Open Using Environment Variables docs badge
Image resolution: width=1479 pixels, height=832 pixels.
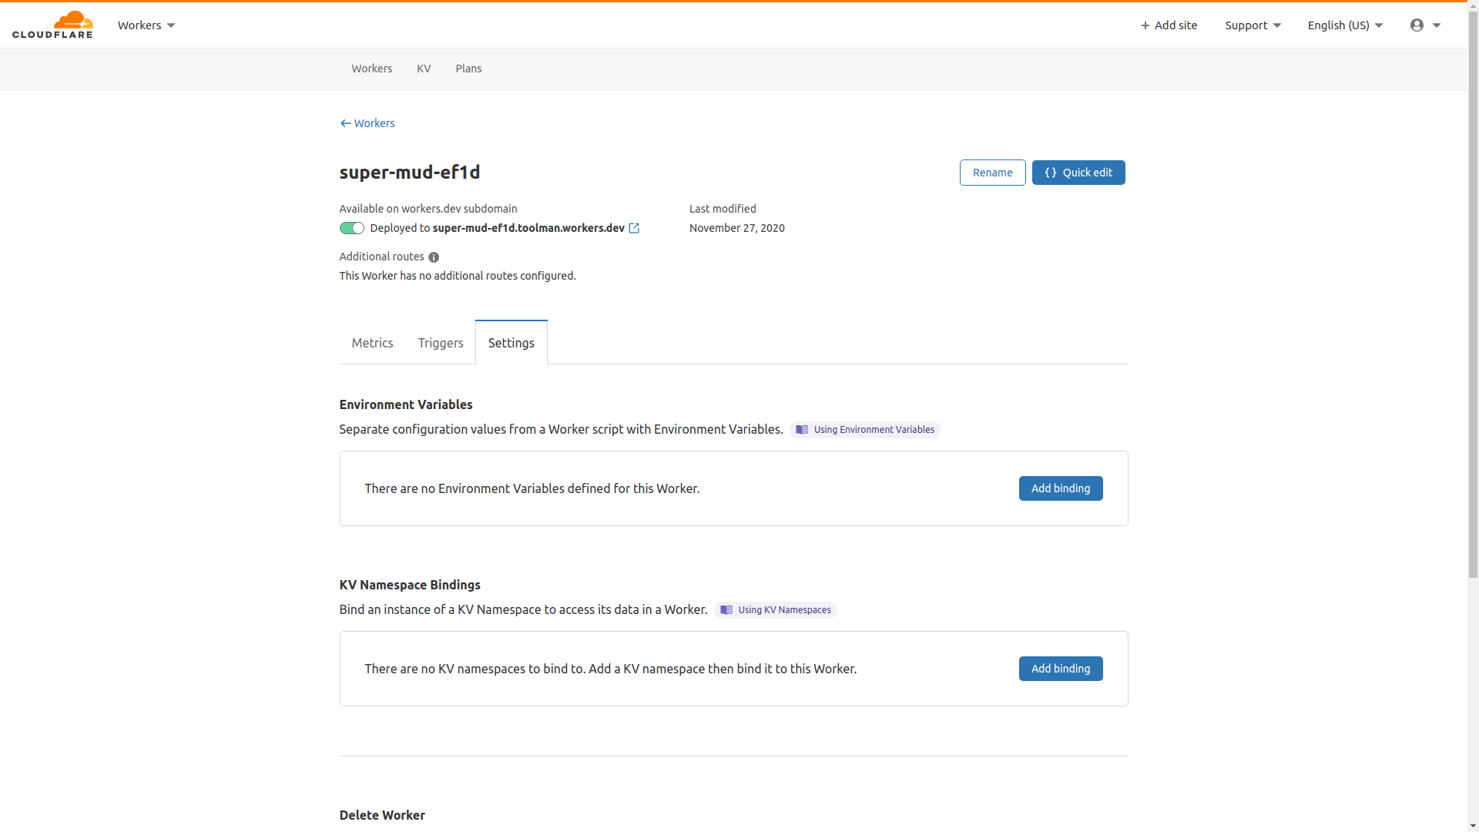tap(864, 430)
